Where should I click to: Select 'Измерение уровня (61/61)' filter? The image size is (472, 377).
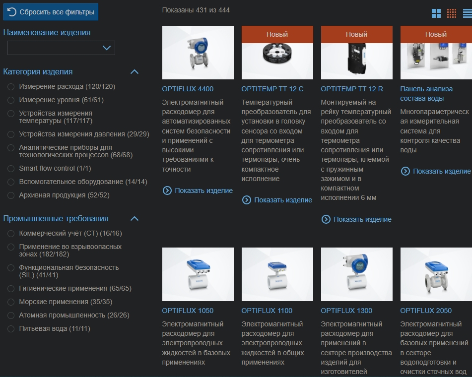[11, 100]
